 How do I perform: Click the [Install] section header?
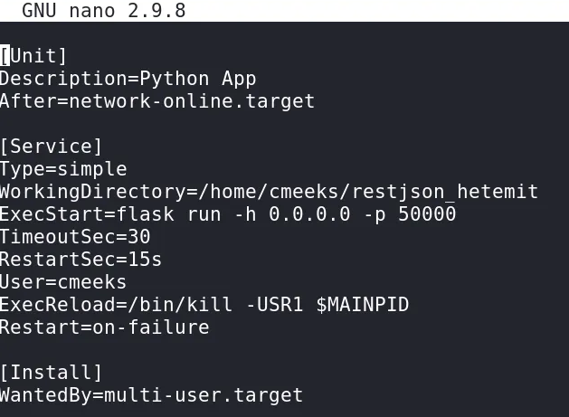point(52,373)
